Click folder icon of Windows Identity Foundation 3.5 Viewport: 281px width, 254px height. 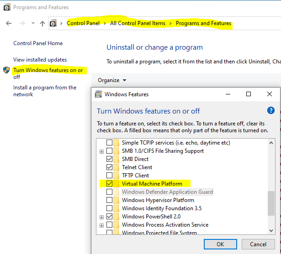[117, 208]
